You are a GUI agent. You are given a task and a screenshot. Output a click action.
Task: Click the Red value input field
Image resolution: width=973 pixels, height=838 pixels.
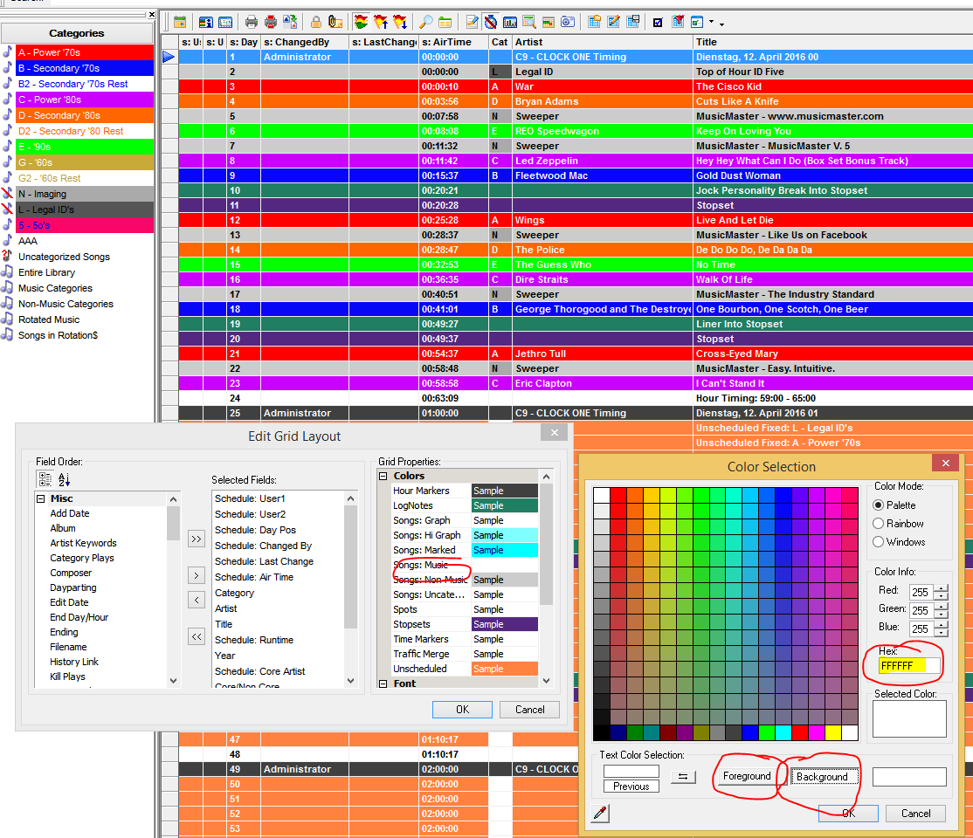[921, 592]
